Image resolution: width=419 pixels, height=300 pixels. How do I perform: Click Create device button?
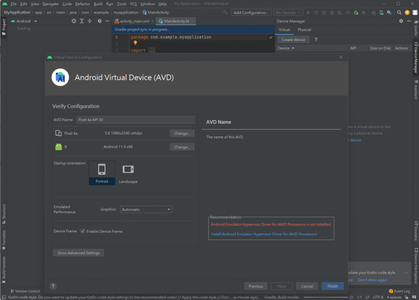click(x=293, y=40)
